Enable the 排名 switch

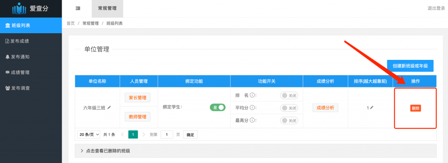[289, 96]
